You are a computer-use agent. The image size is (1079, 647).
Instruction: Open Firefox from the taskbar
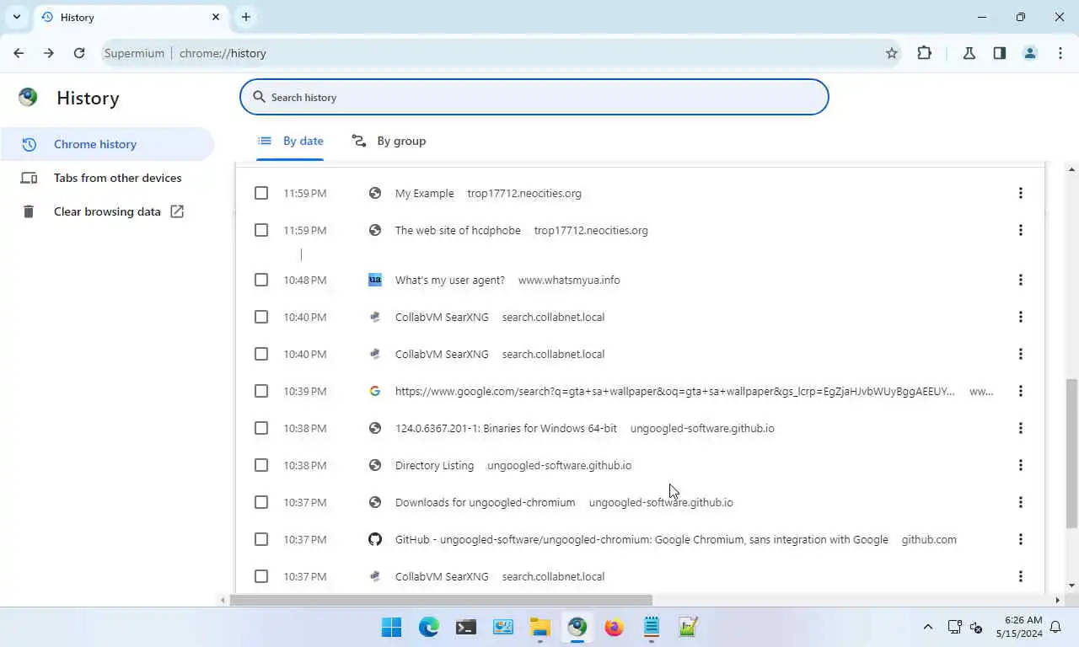[x=615, y=627]
